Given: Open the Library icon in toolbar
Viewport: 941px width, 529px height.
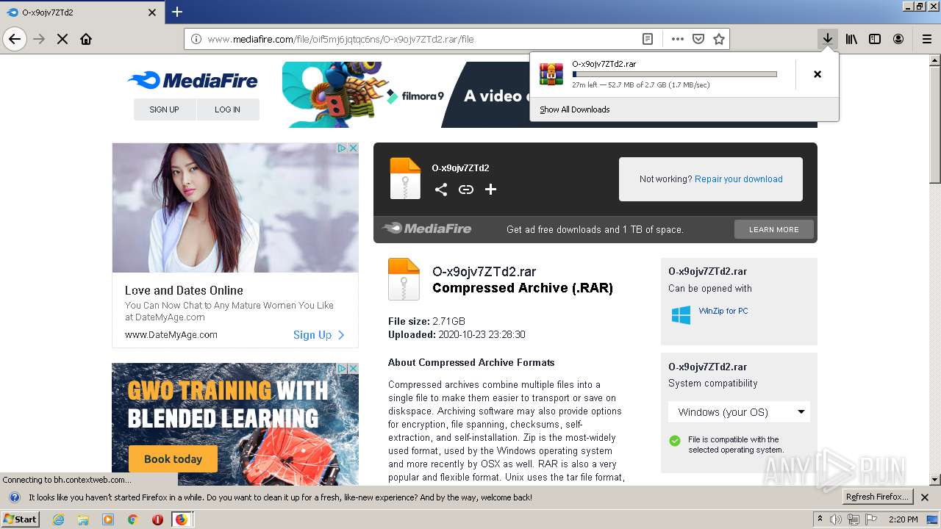Looking at the screenshot, I should (x=851, y=39).
